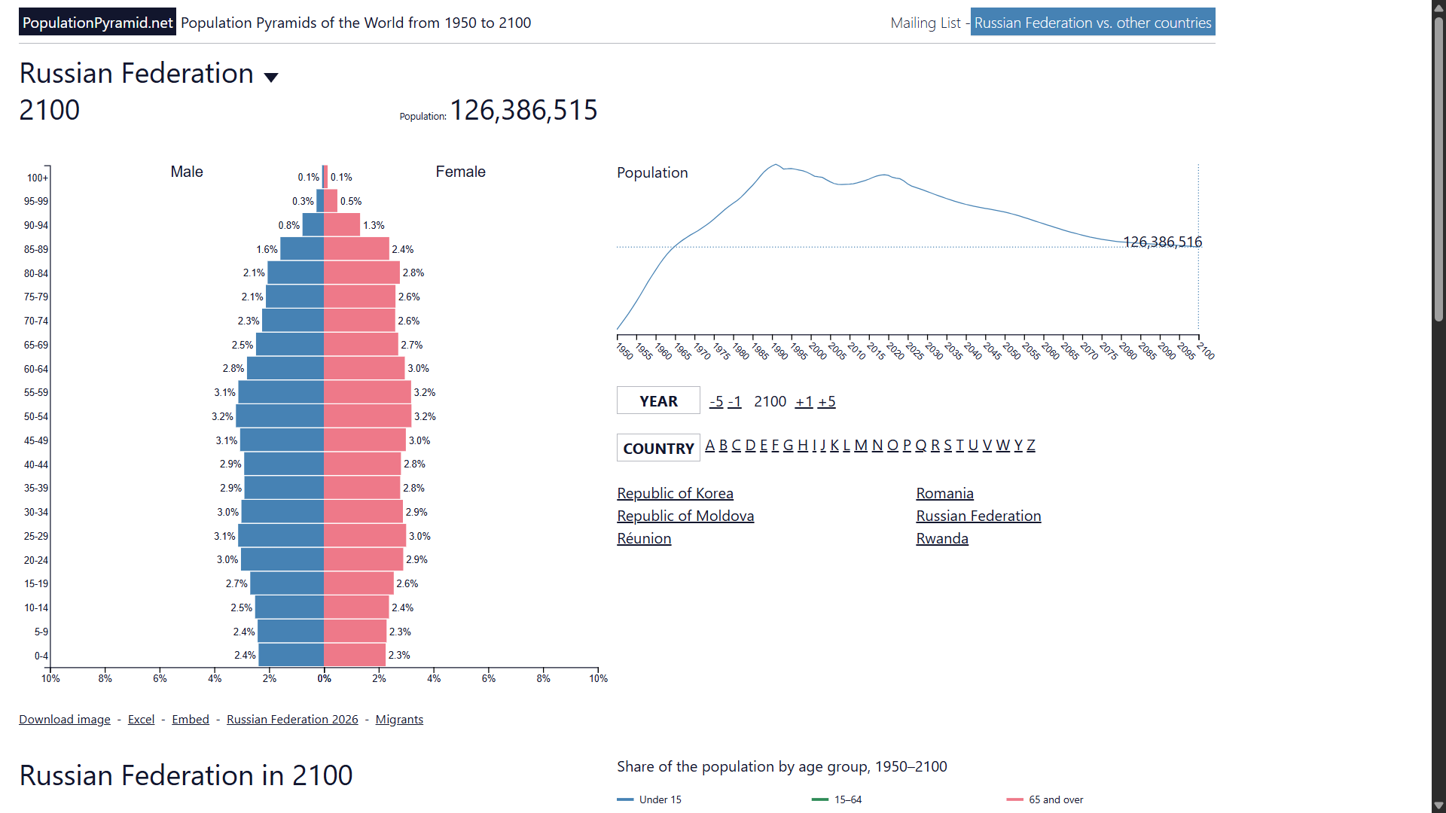This screenshot has height=813, width=1446.
Task: Click the YEAR button
Action: point(658,401)
